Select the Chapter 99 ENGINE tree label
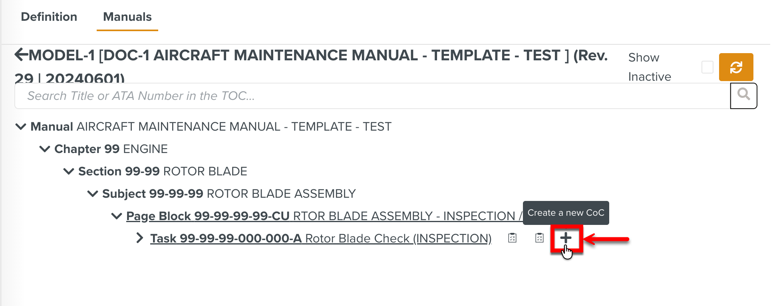This screenshot has width=771, height=306. [x=111, y=149]
